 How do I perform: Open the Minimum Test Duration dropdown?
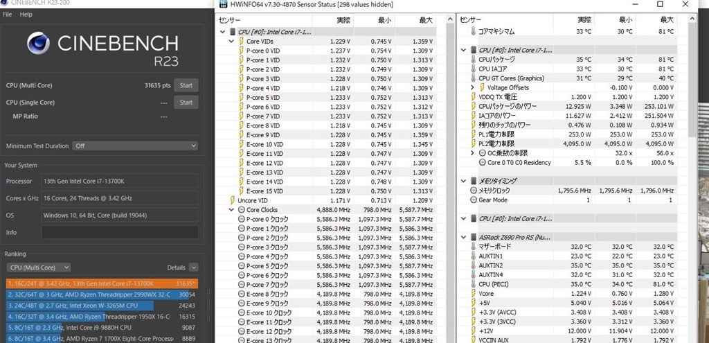(135, 146)
